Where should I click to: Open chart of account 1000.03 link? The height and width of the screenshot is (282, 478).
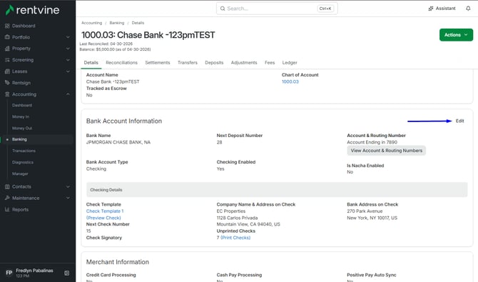(290, 82)
